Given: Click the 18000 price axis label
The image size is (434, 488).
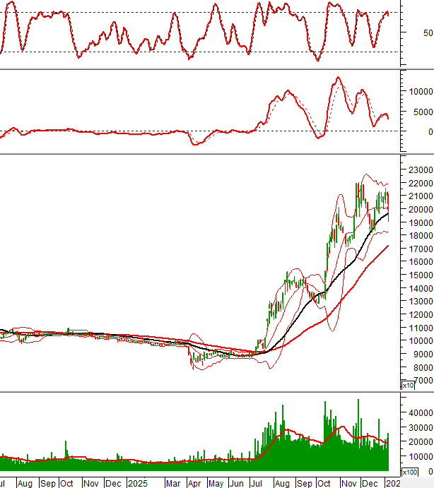Looking at the screenshot, I should 420,236.
